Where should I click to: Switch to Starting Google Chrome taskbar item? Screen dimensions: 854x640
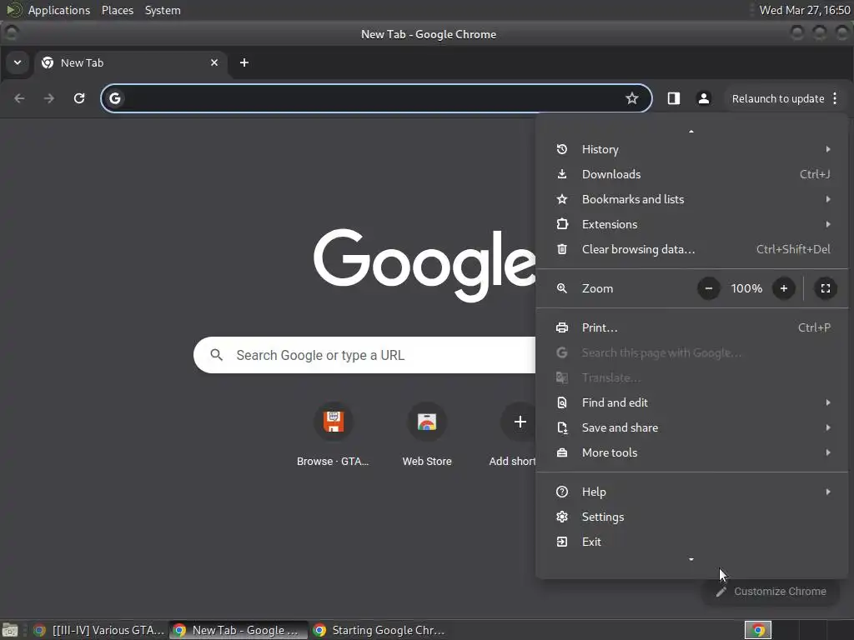point(379,630)
